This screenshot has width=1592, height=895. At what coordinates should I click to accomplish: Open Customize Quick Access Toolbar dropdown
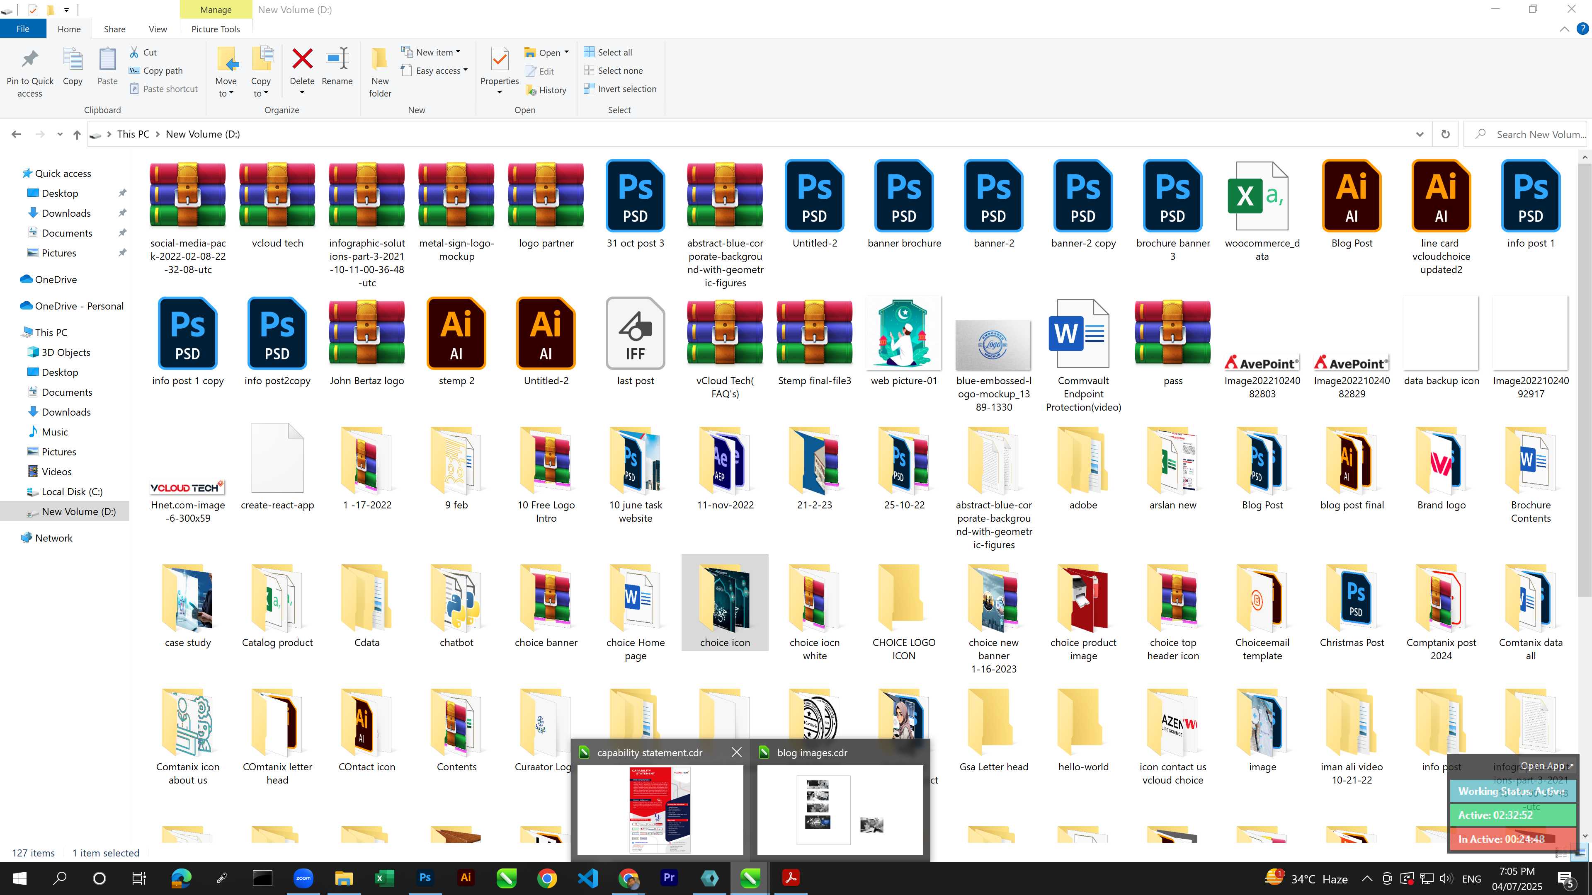66,10
